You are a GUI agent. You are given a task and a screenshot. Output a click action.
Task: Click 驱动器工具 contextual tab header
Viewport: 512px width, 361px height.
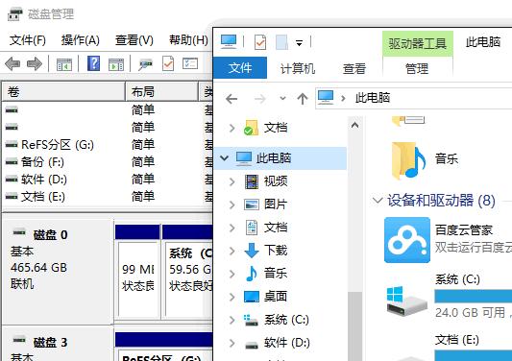(x=417, y=43)
